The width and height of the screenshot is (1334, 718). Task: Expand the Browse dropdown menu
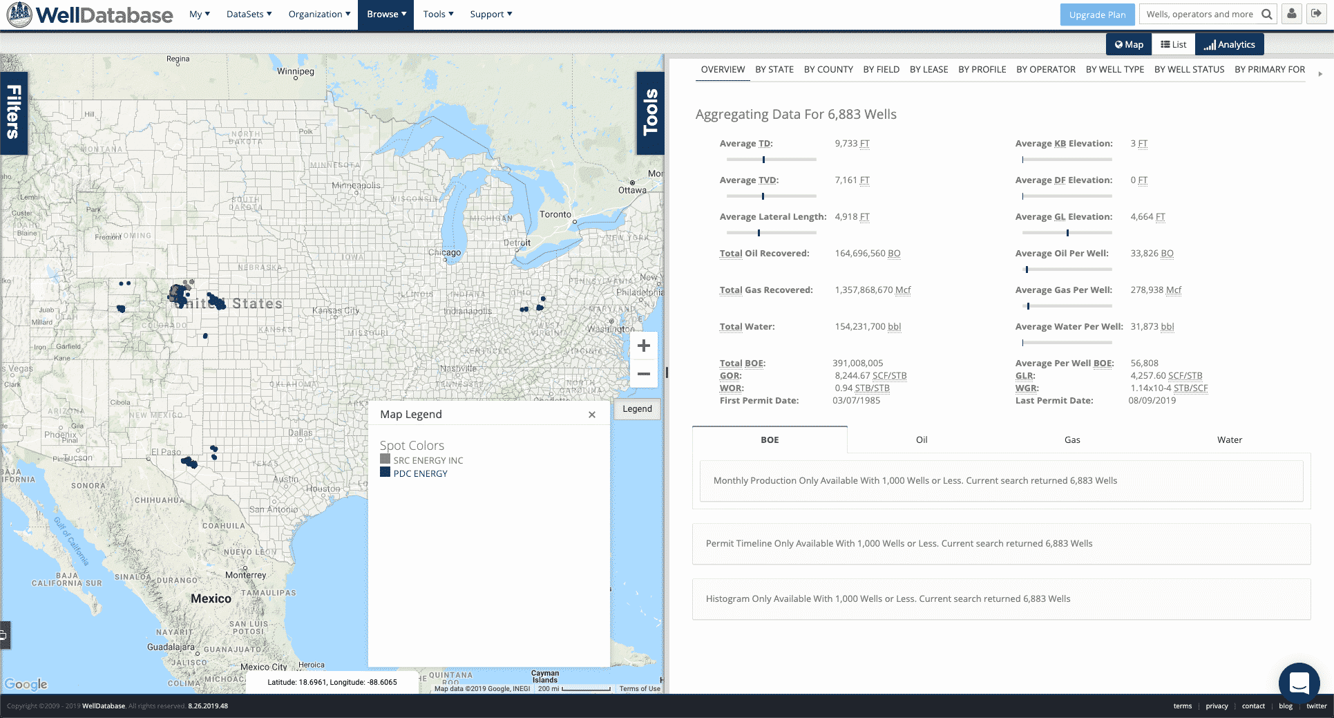coord(386,14)
